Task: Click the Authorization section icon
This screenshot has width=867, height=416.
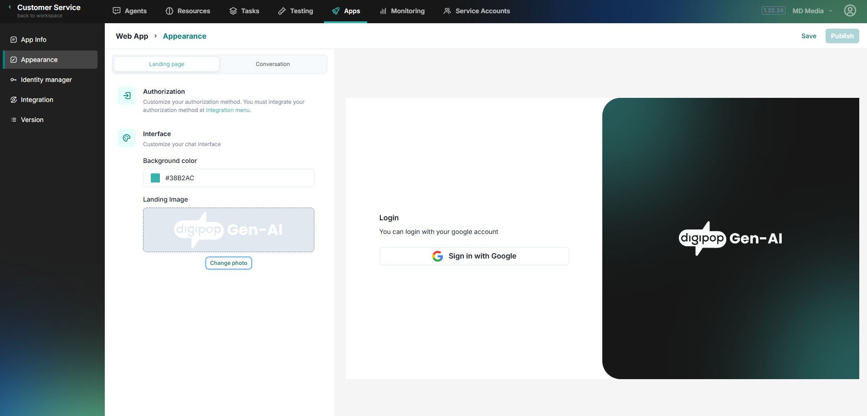Action: click(127, 96)
